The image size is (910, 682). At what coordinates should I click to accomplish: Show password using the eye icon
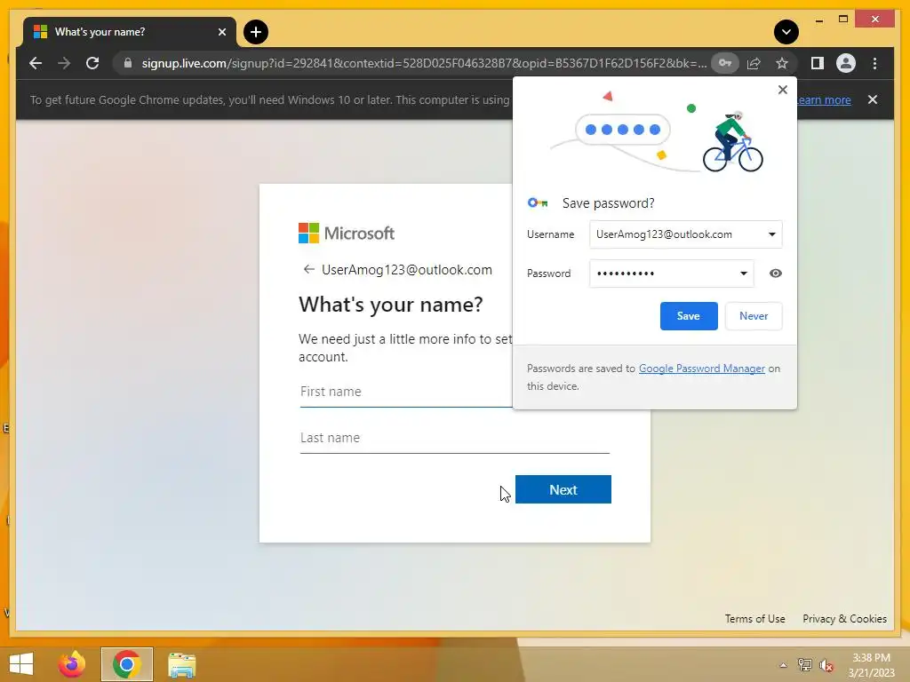[x=775, y=274]
